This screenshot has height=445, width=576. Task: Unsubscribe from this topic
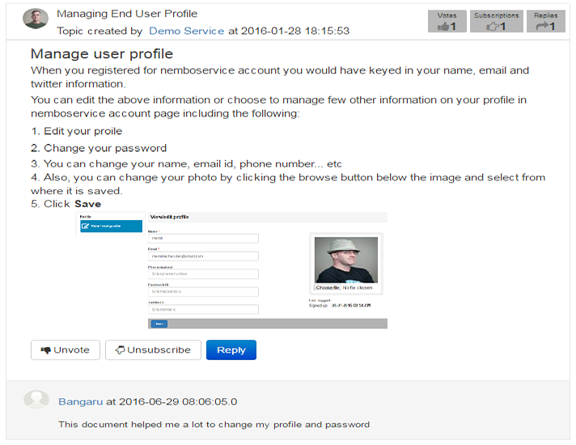tap(153, 350)
